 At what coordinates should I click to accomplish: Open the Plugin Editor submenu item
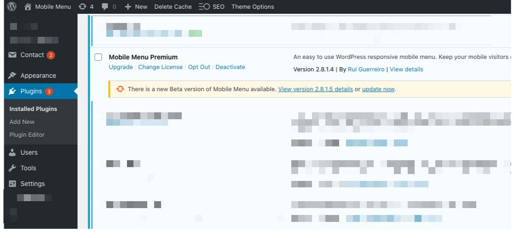[x=27, y=135]
